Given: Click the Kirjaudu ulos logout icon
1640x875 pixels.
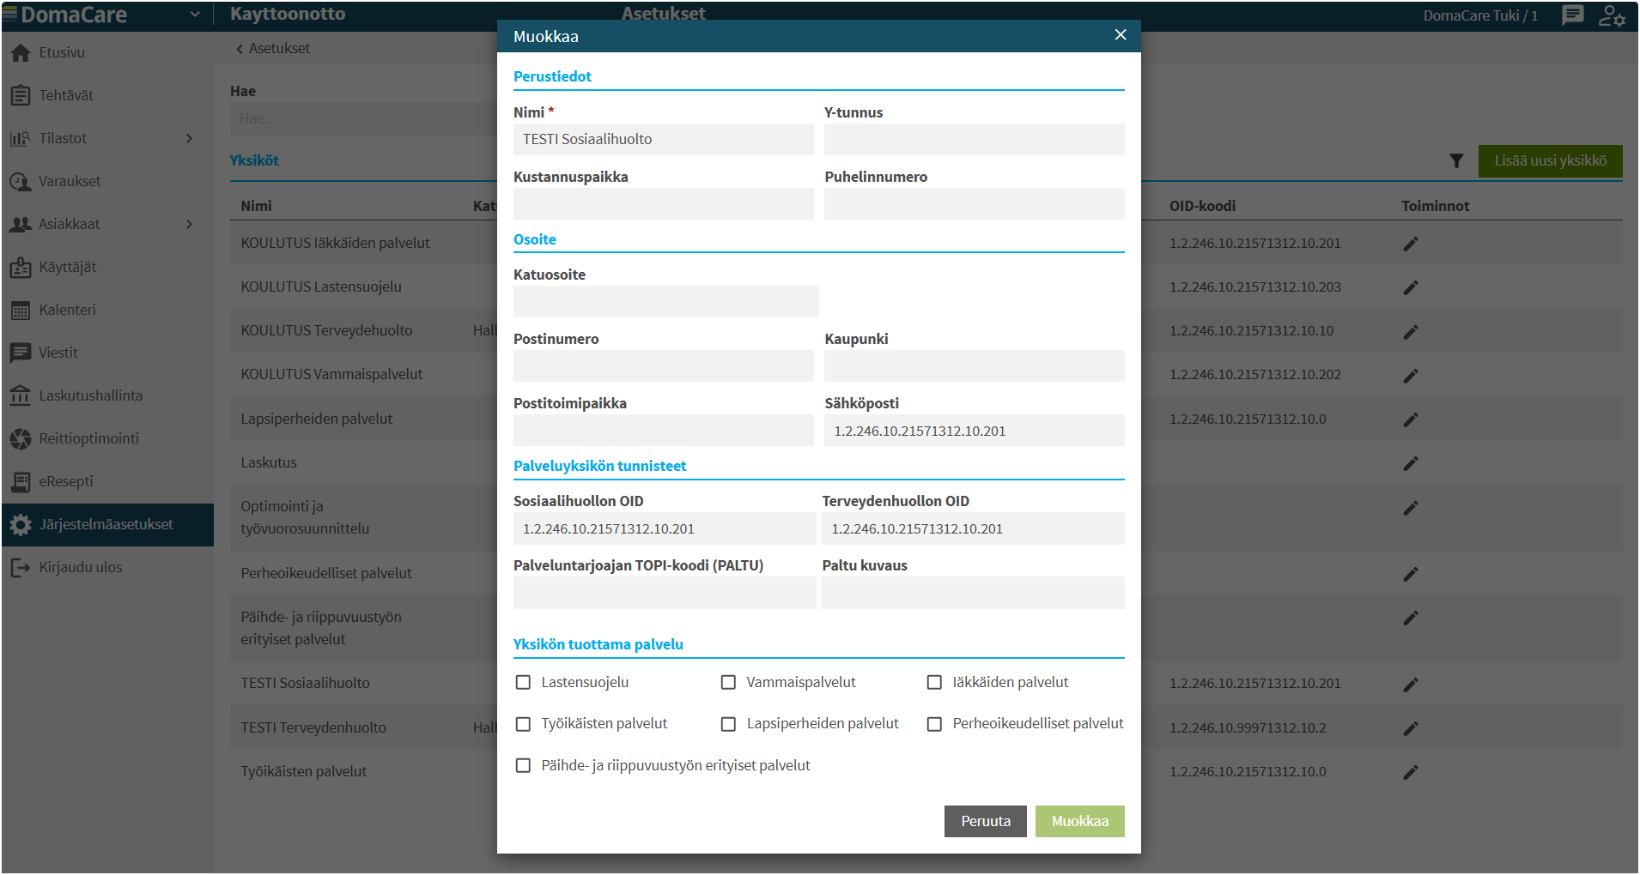Looking at the screenshot, I should coord(21,567).
